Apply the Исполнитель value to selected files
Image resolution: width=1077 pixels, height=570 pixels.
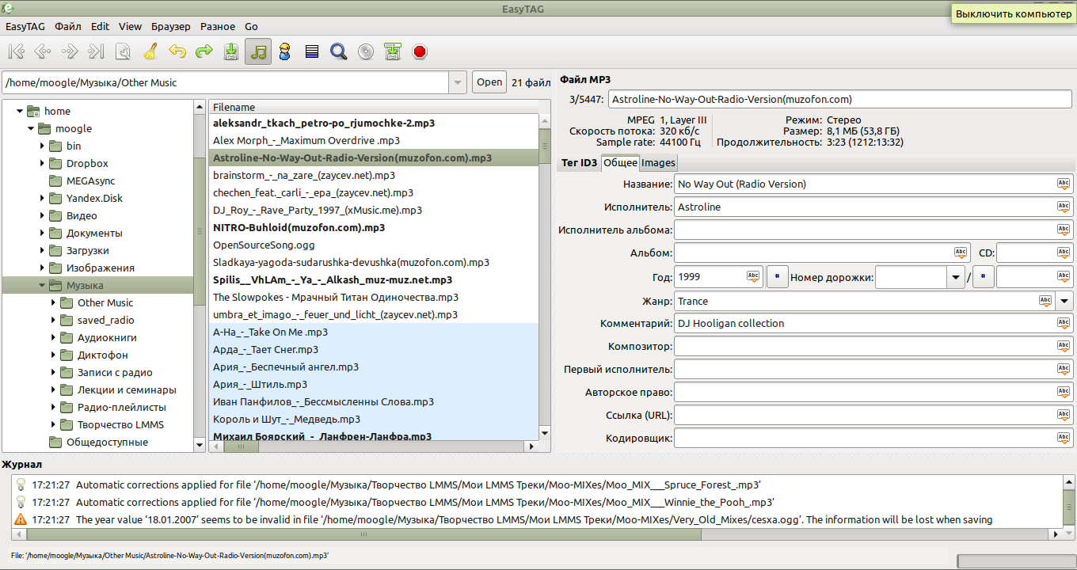coord(1064,207)
